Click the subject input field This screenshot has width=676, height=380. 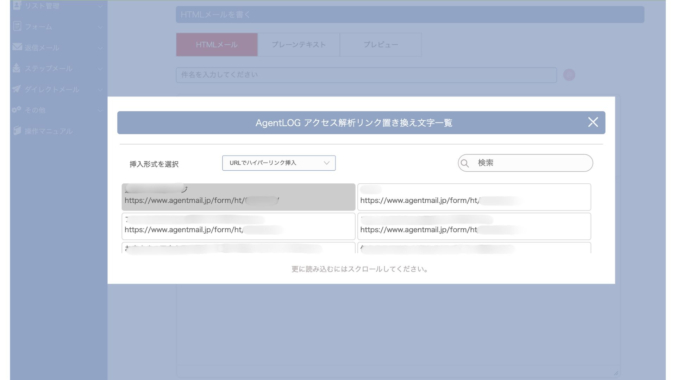coord(366,75)
